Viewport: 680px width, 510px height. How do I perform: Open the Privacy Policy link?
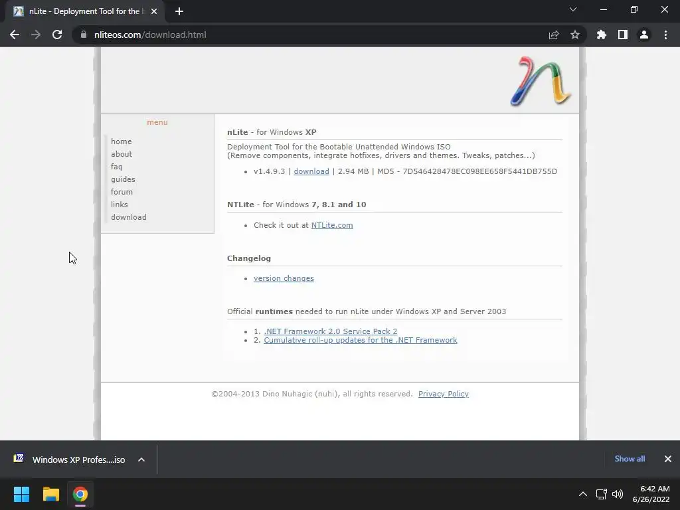[443, 394]
